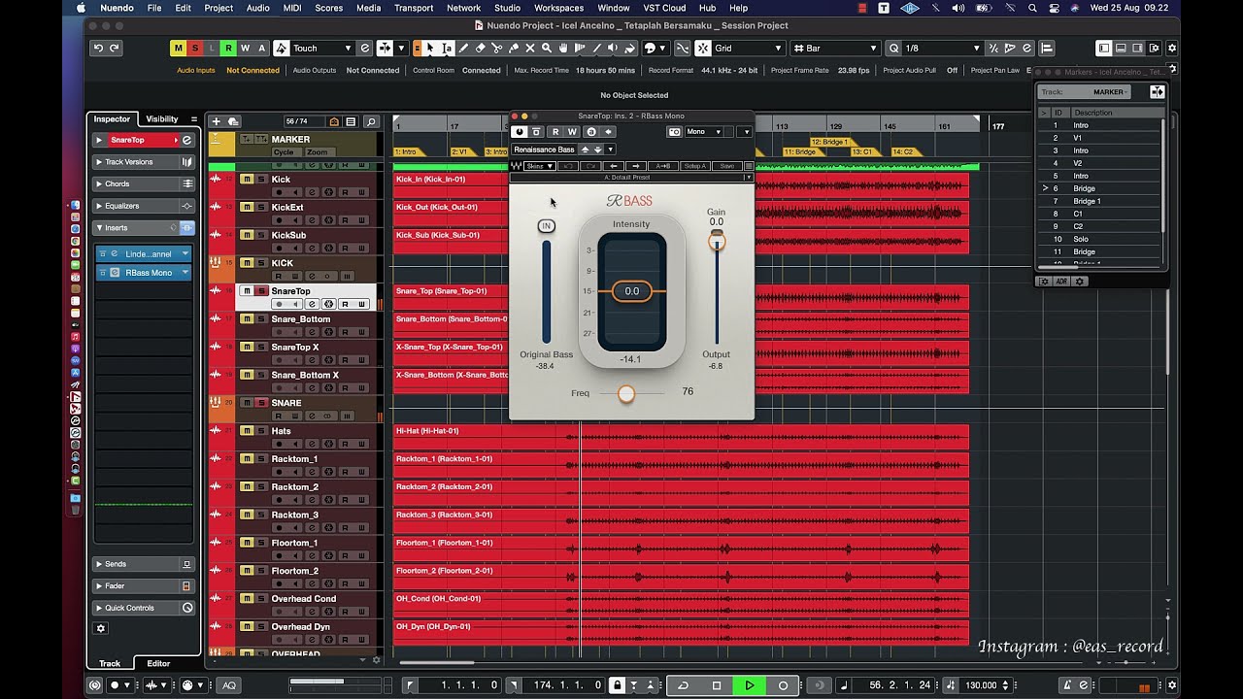Image resolution: width=1243 pixels, height=699 pixels.
Task: Mute the Kick track
Action: [x=247, y=180]
